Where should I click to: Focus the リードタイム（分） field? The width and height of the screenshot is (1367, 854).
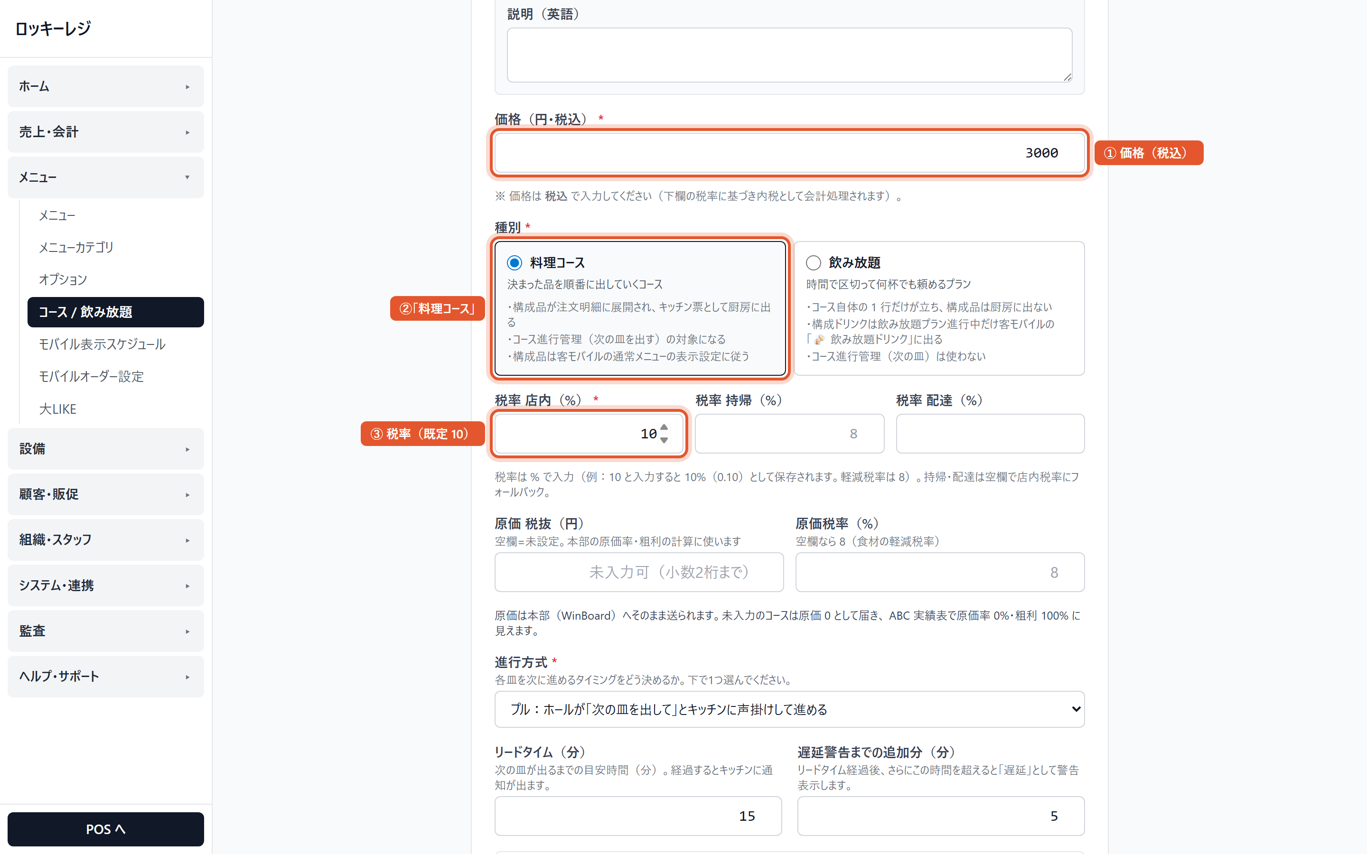638,816
